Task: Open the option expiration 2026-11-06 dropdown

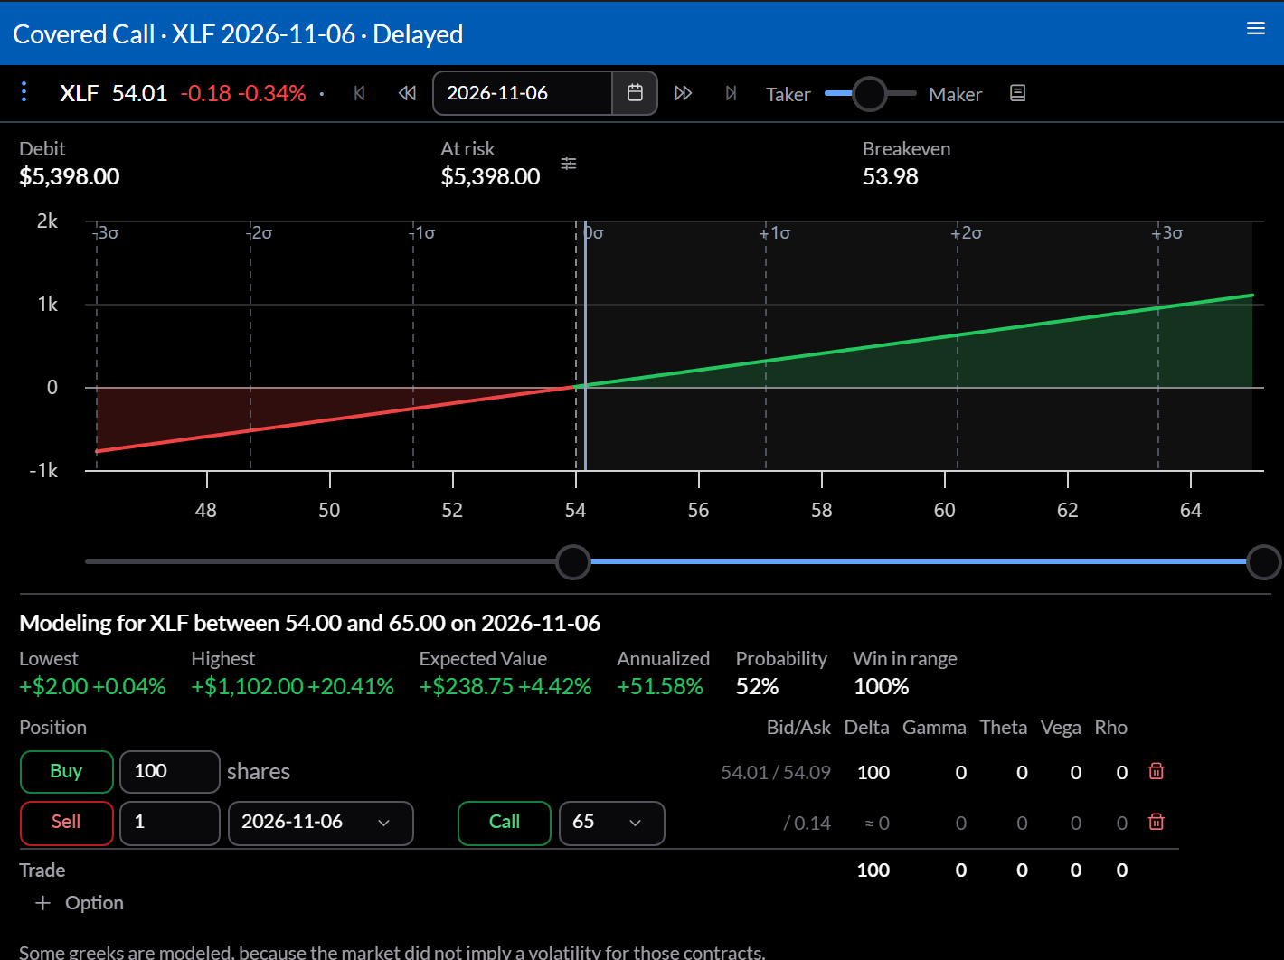Action: pyautogui.click(x=321, y=823)
